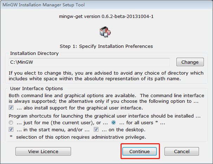Click the Installation Directory group label

click(34, 53)
